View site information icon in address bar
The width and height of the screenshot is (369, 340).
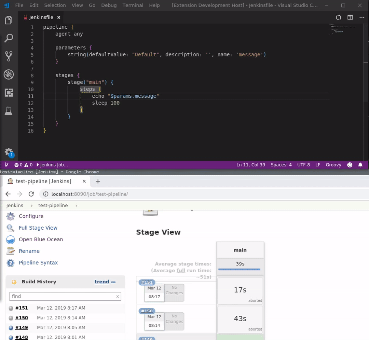click(45, 194)
